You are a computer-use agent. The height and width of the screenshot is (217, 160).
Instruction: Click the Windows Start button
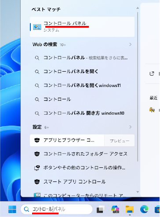click(12, 209)
